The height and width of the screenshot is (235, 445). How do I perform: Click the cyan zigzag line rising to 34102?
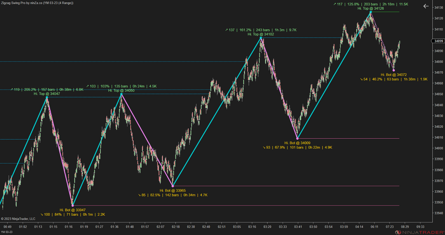217,112
